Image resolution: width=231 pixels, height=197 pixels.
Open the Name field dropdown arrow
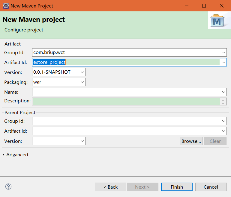tap(223, 92)
